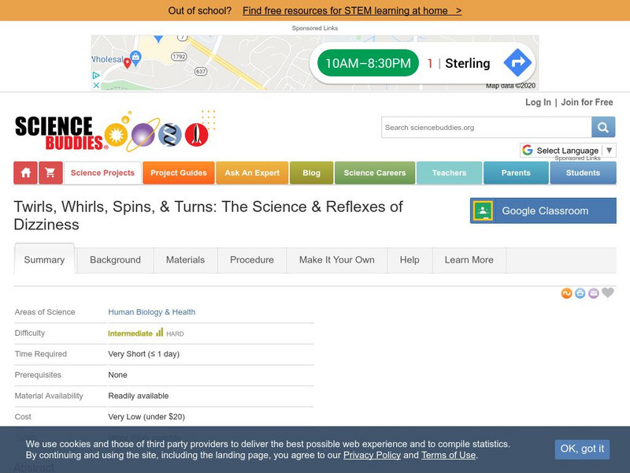Viewport: 630px width, 473px height.
Task: Close the ad with the X icon
Action: pos(96,85)
